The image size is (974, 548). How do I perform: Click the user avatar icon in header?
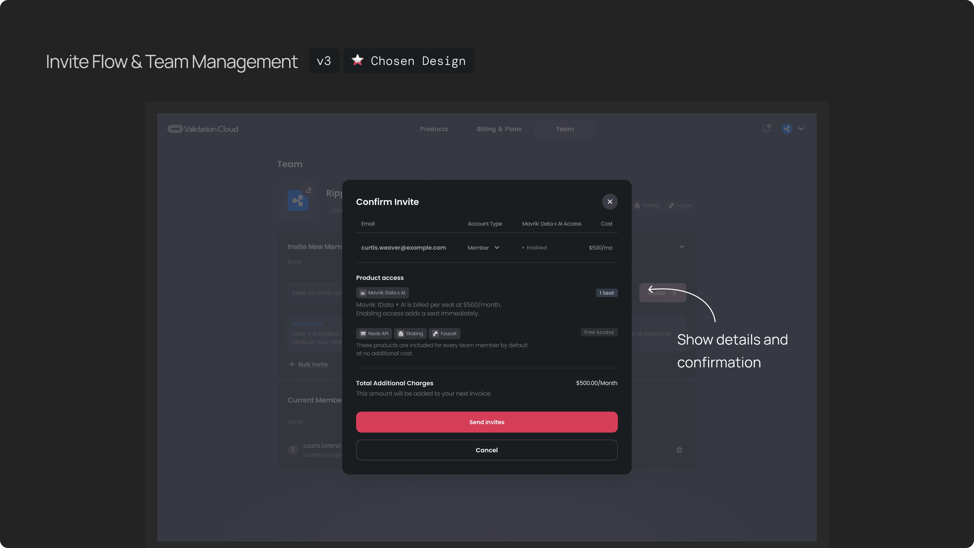pyautogui.click(x=787, y=129)
